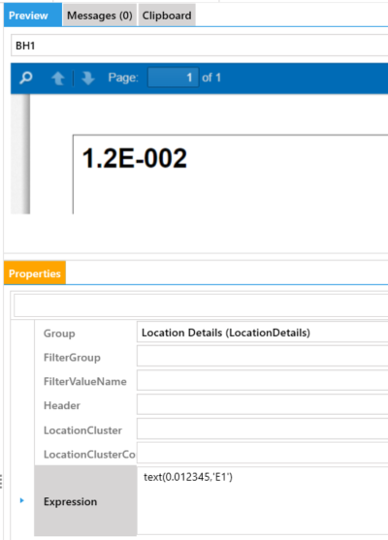Go to previous page with up arrow
Screen dimensions: 388x540
point(58,79)
